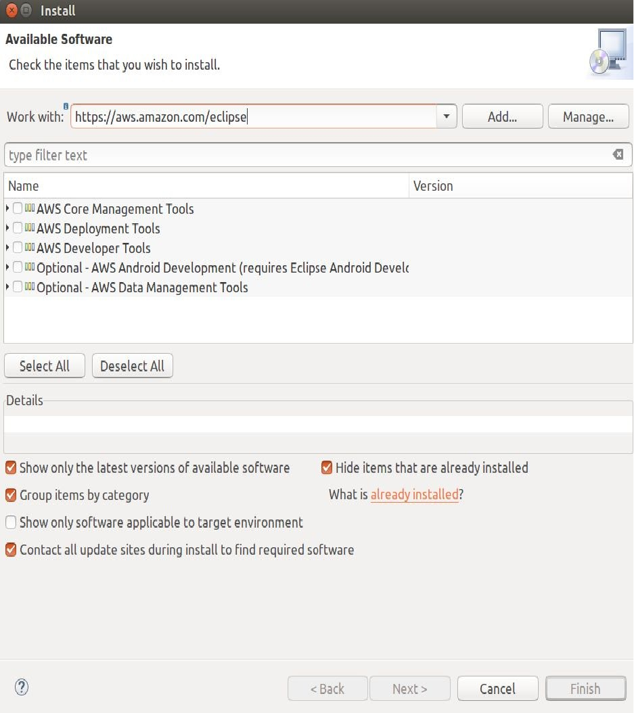
Task: Check Optional AWS Data Management Tools checkbox
Action: (x=18, y=286)
